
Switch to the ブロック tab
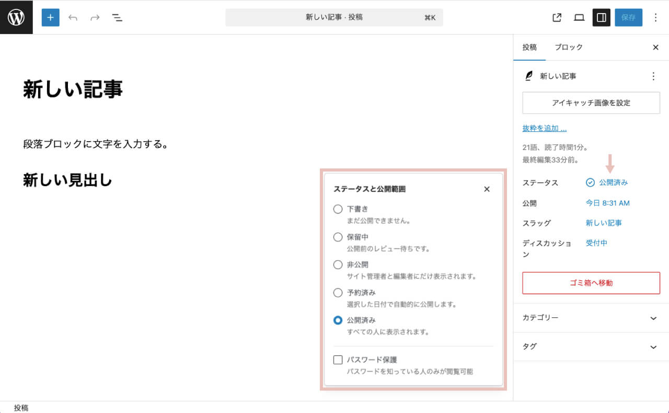(568, 47)
